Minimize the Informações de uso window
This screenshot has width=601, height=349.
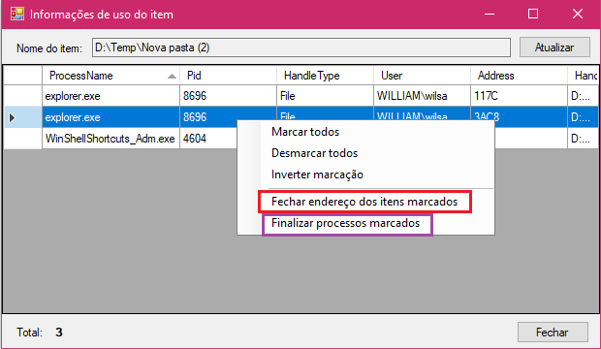tap(490, 15)
